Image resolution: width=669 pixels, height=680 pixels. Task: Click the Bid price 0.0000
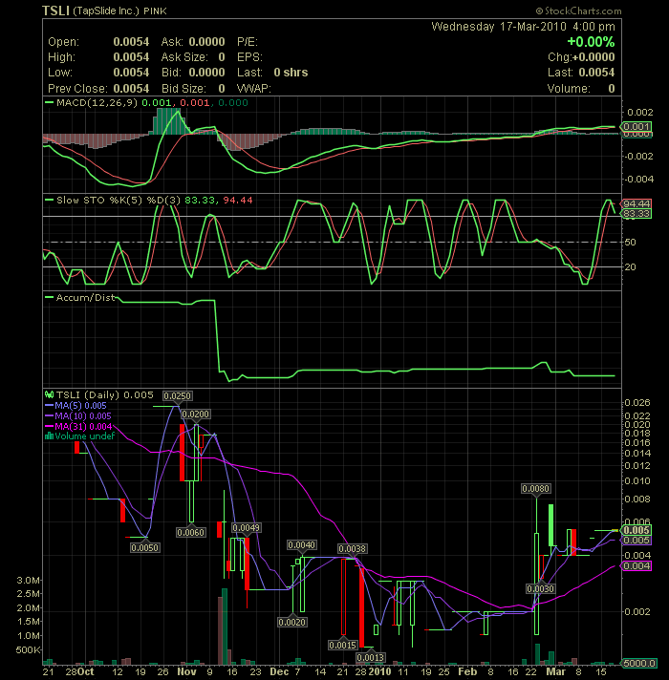(207, 73)
